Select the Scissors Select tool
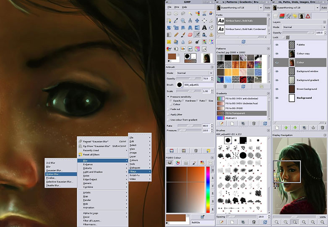The height and width of the screenshot is (227, 328). pyautogui.click(x=204, y=13)
